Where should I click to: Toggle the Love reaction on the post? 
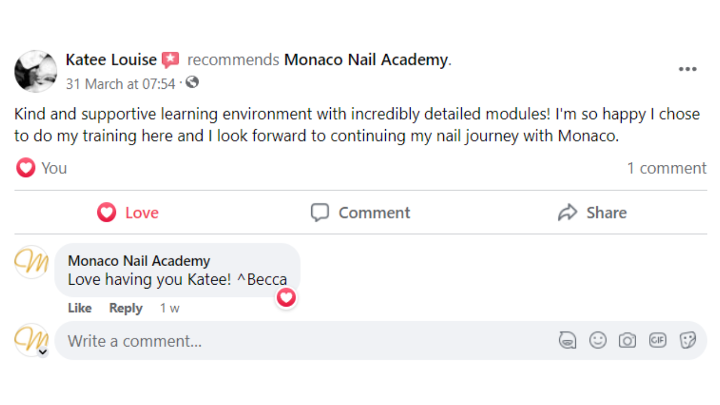click(x=128, y=213)
